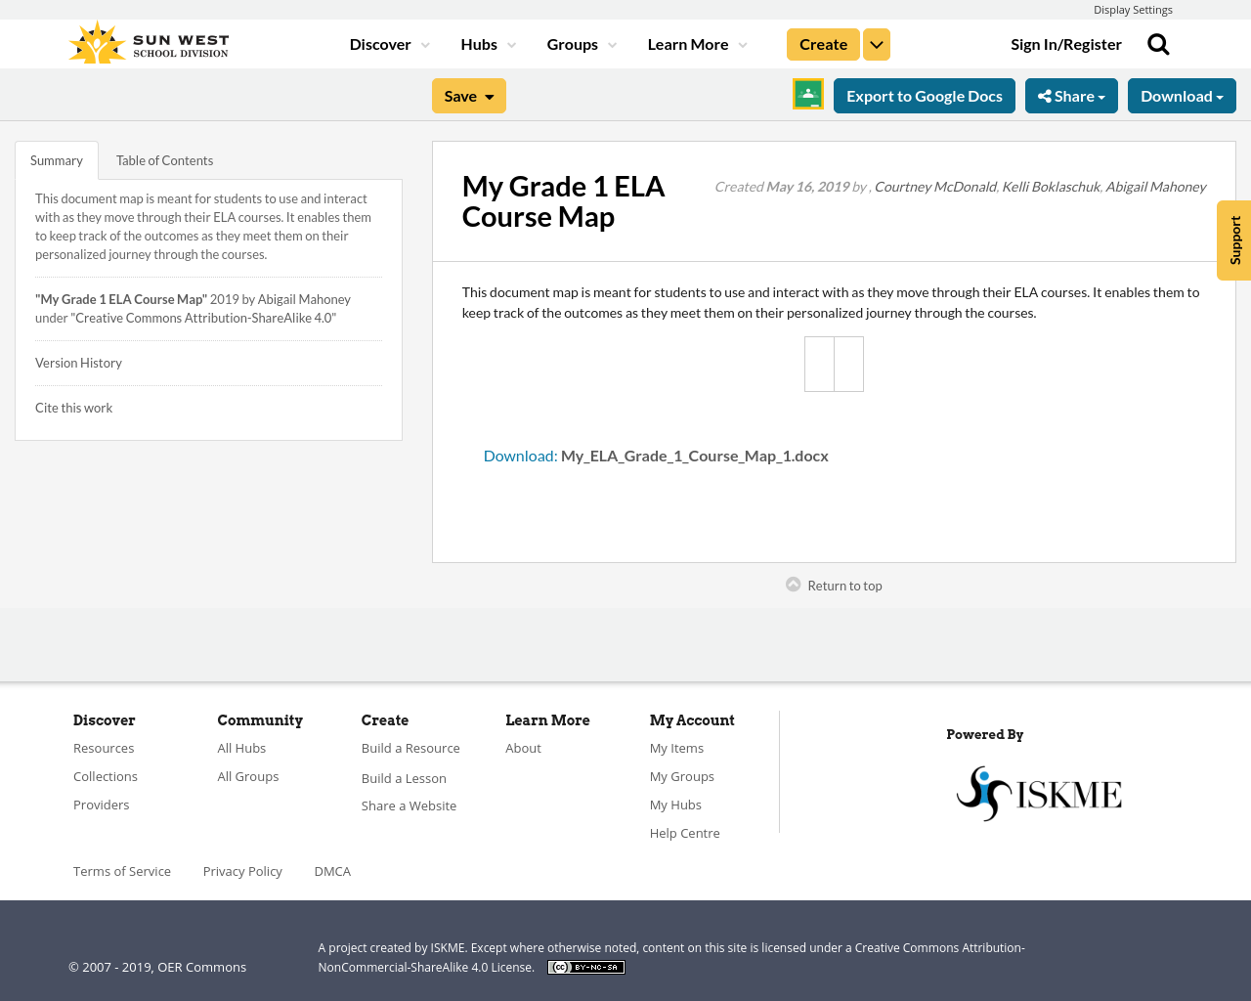1251x1001 pixels.
Task: Click author Courtney McDonald
Action: [935, 185]
